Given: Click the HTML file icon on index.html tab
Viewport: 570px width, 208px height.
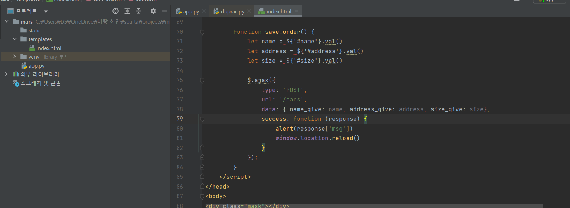Looking at the screenshot, I should [261, 11].
